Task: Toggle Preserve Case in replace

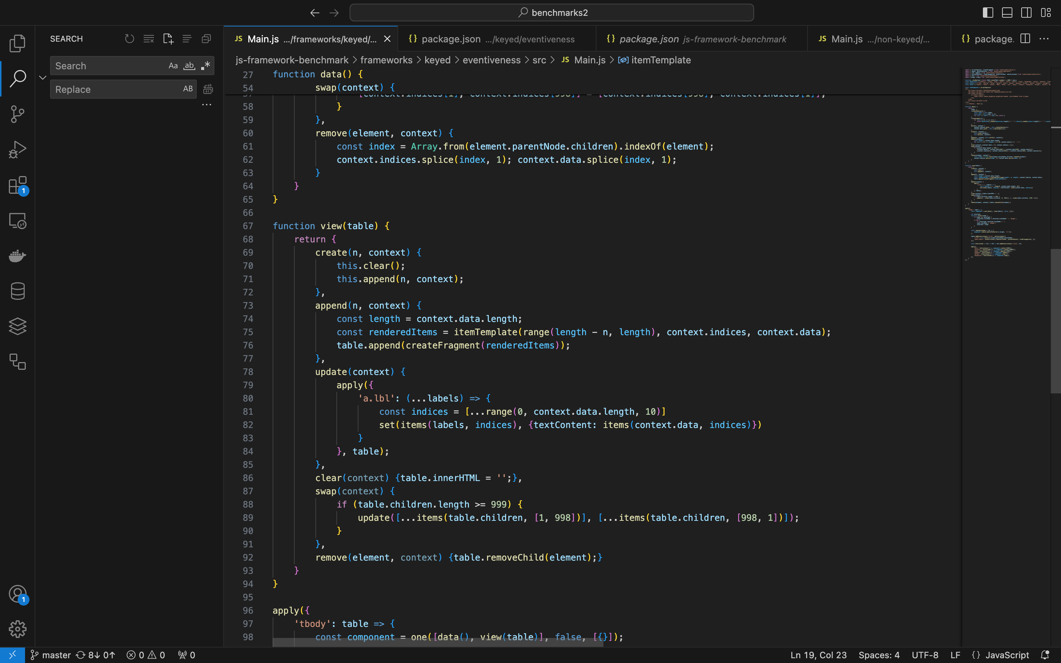Action: [x=188, y=89]
